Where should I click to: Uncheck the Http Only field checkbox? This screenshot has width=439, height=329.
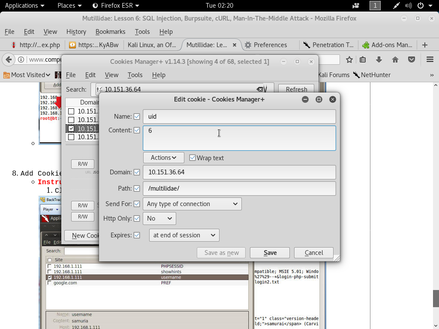click(137, 218)
